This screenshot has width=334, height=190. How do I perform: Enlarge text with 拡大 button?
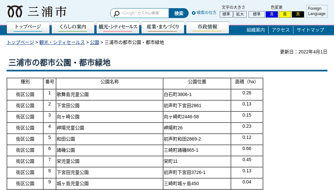tap(240, 14)
